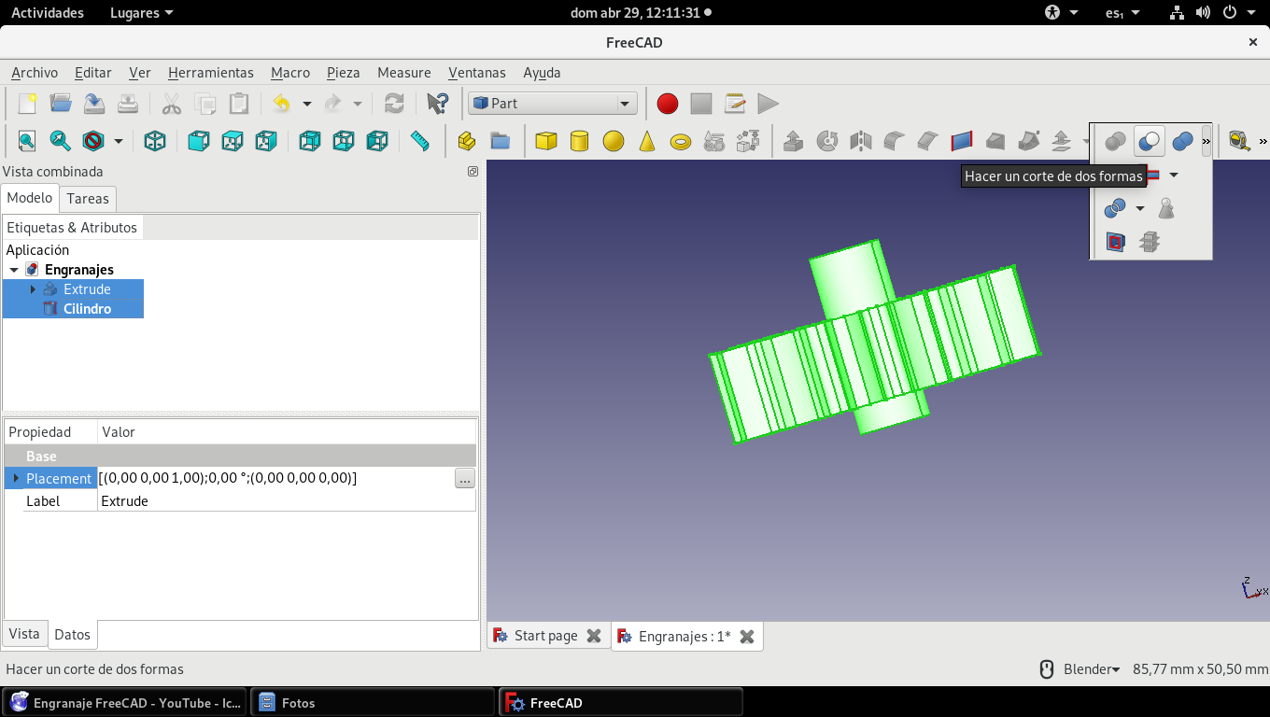This screenshot has height=717, width=1270.
Task: Start macro recording with red circle
Action: click(x=667, y=104)
